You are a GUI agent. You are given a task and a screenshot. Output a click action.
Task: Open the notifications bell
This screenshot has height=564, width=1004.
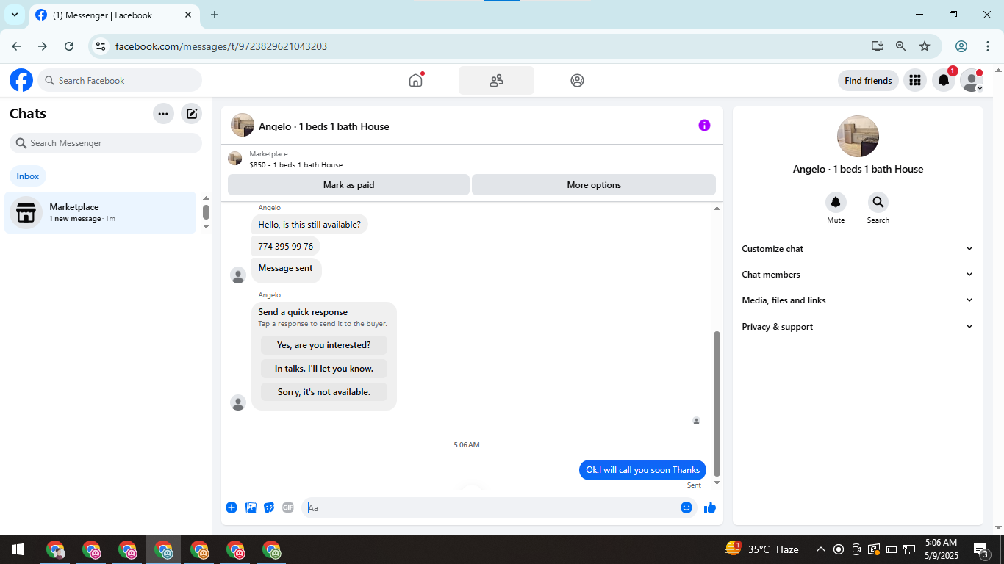944,80
